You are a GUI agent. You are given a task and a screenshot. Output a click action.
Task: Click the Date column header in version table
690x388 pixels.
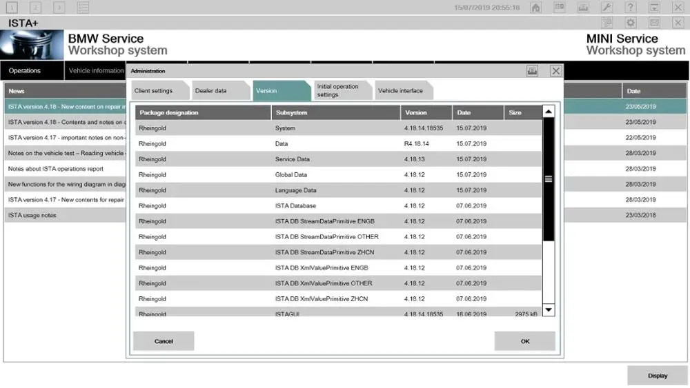(x=478, y=112)
